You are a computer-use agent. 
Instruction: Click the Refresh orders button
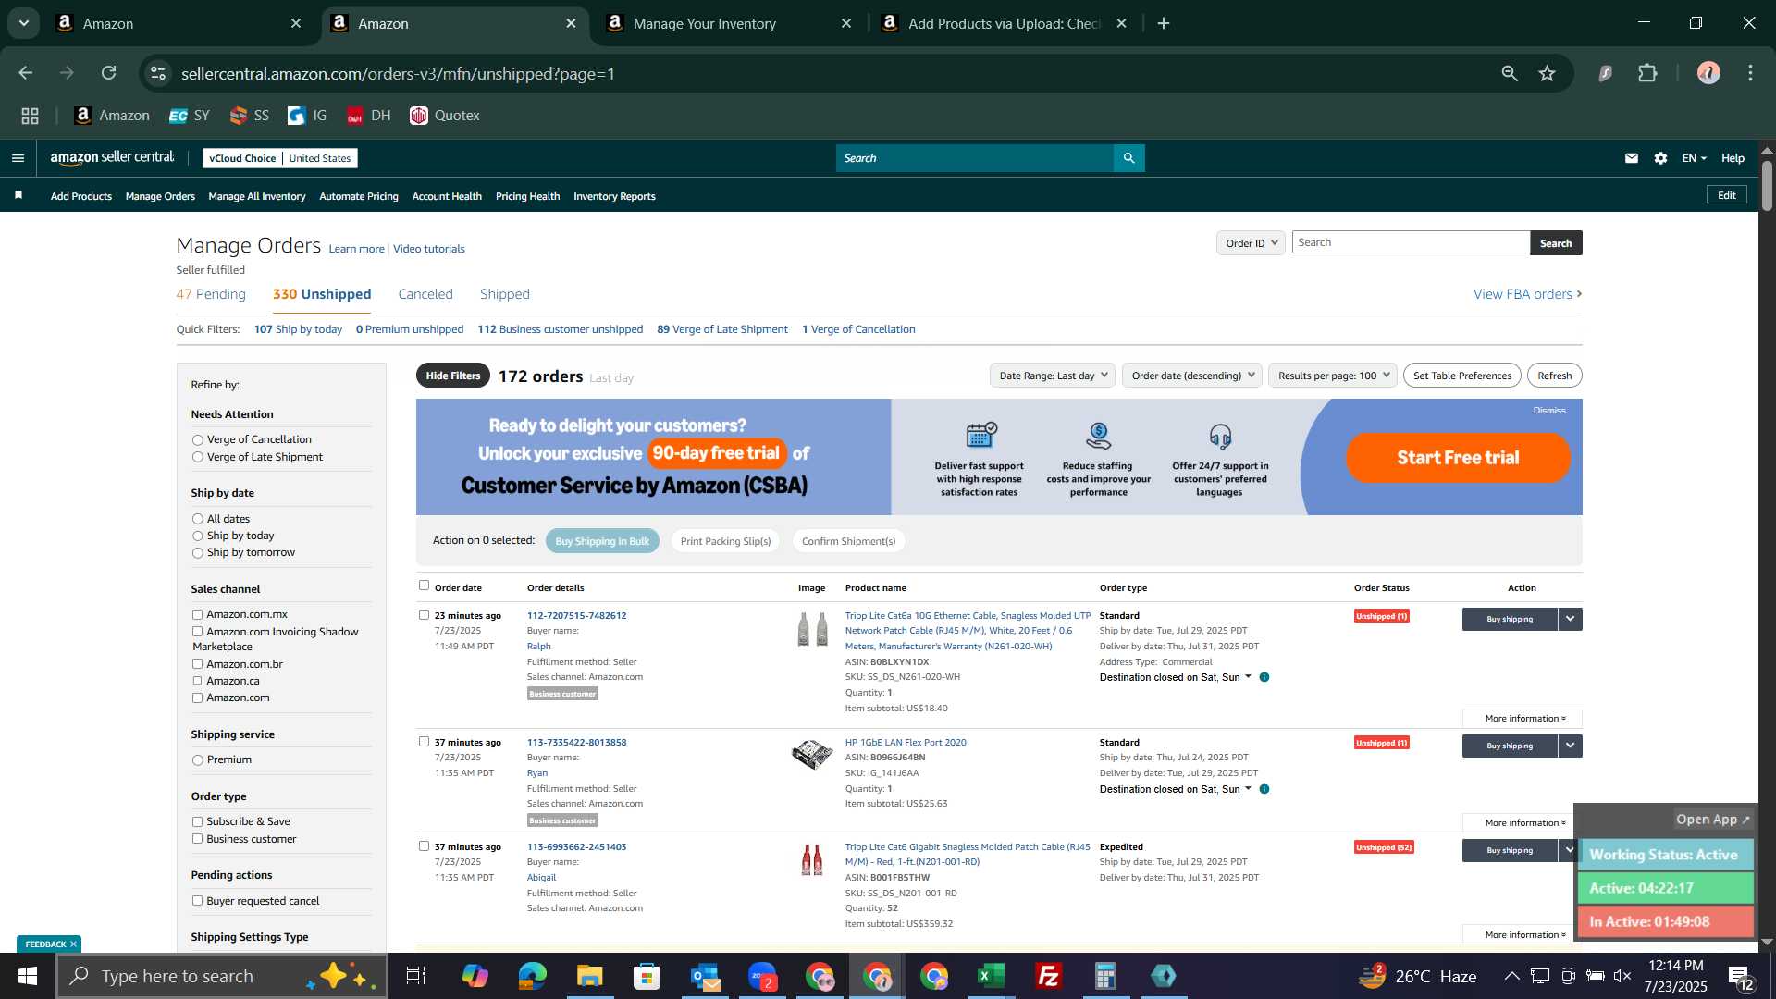(x=1554, y=376)
